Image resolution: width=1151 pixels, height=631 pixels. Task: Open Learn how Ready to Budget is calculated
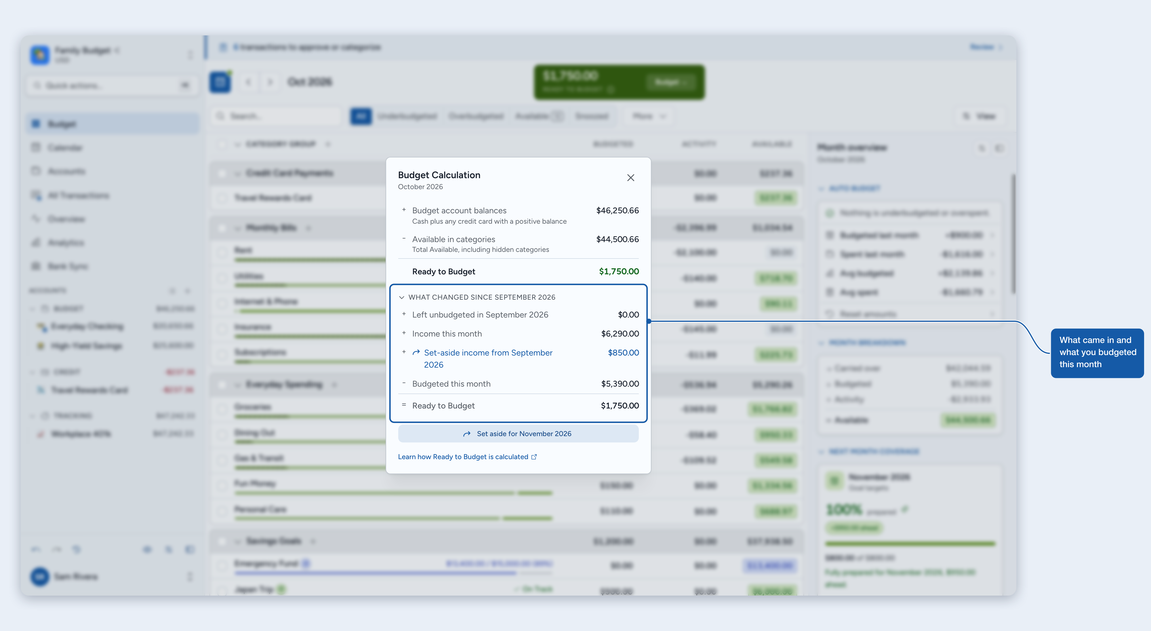click(x=467, y=457)
